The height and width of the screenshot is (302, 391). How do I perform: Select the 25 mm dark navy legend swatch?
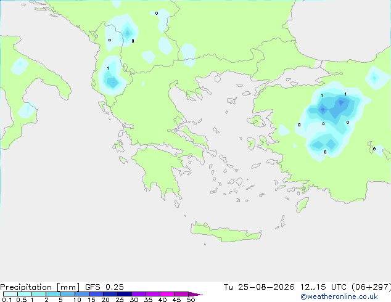click(125, 294)
